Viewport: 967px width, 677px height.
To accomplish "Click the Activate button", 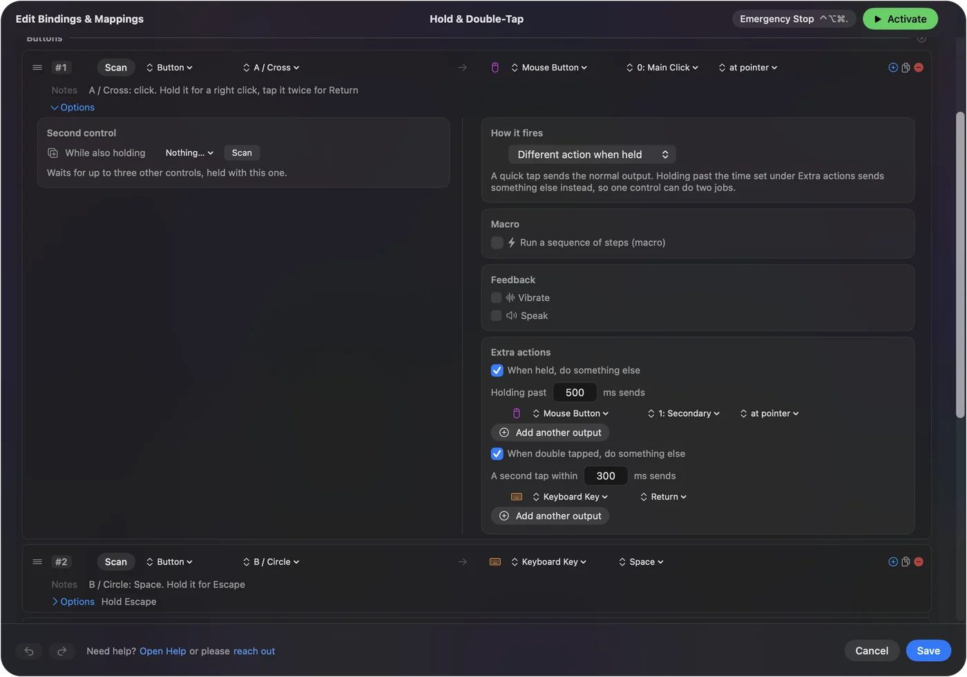I will tap(900, 19).
